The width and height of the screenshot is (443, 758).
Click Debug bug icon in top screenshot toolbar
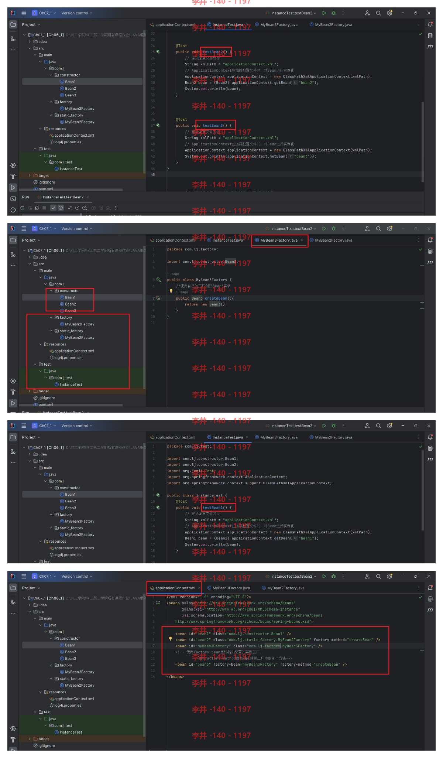[334, 13]
